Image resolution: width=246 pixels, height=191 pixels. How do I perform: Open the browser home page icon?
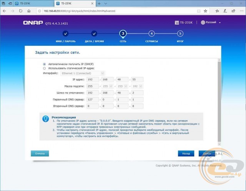click(29, 11)
